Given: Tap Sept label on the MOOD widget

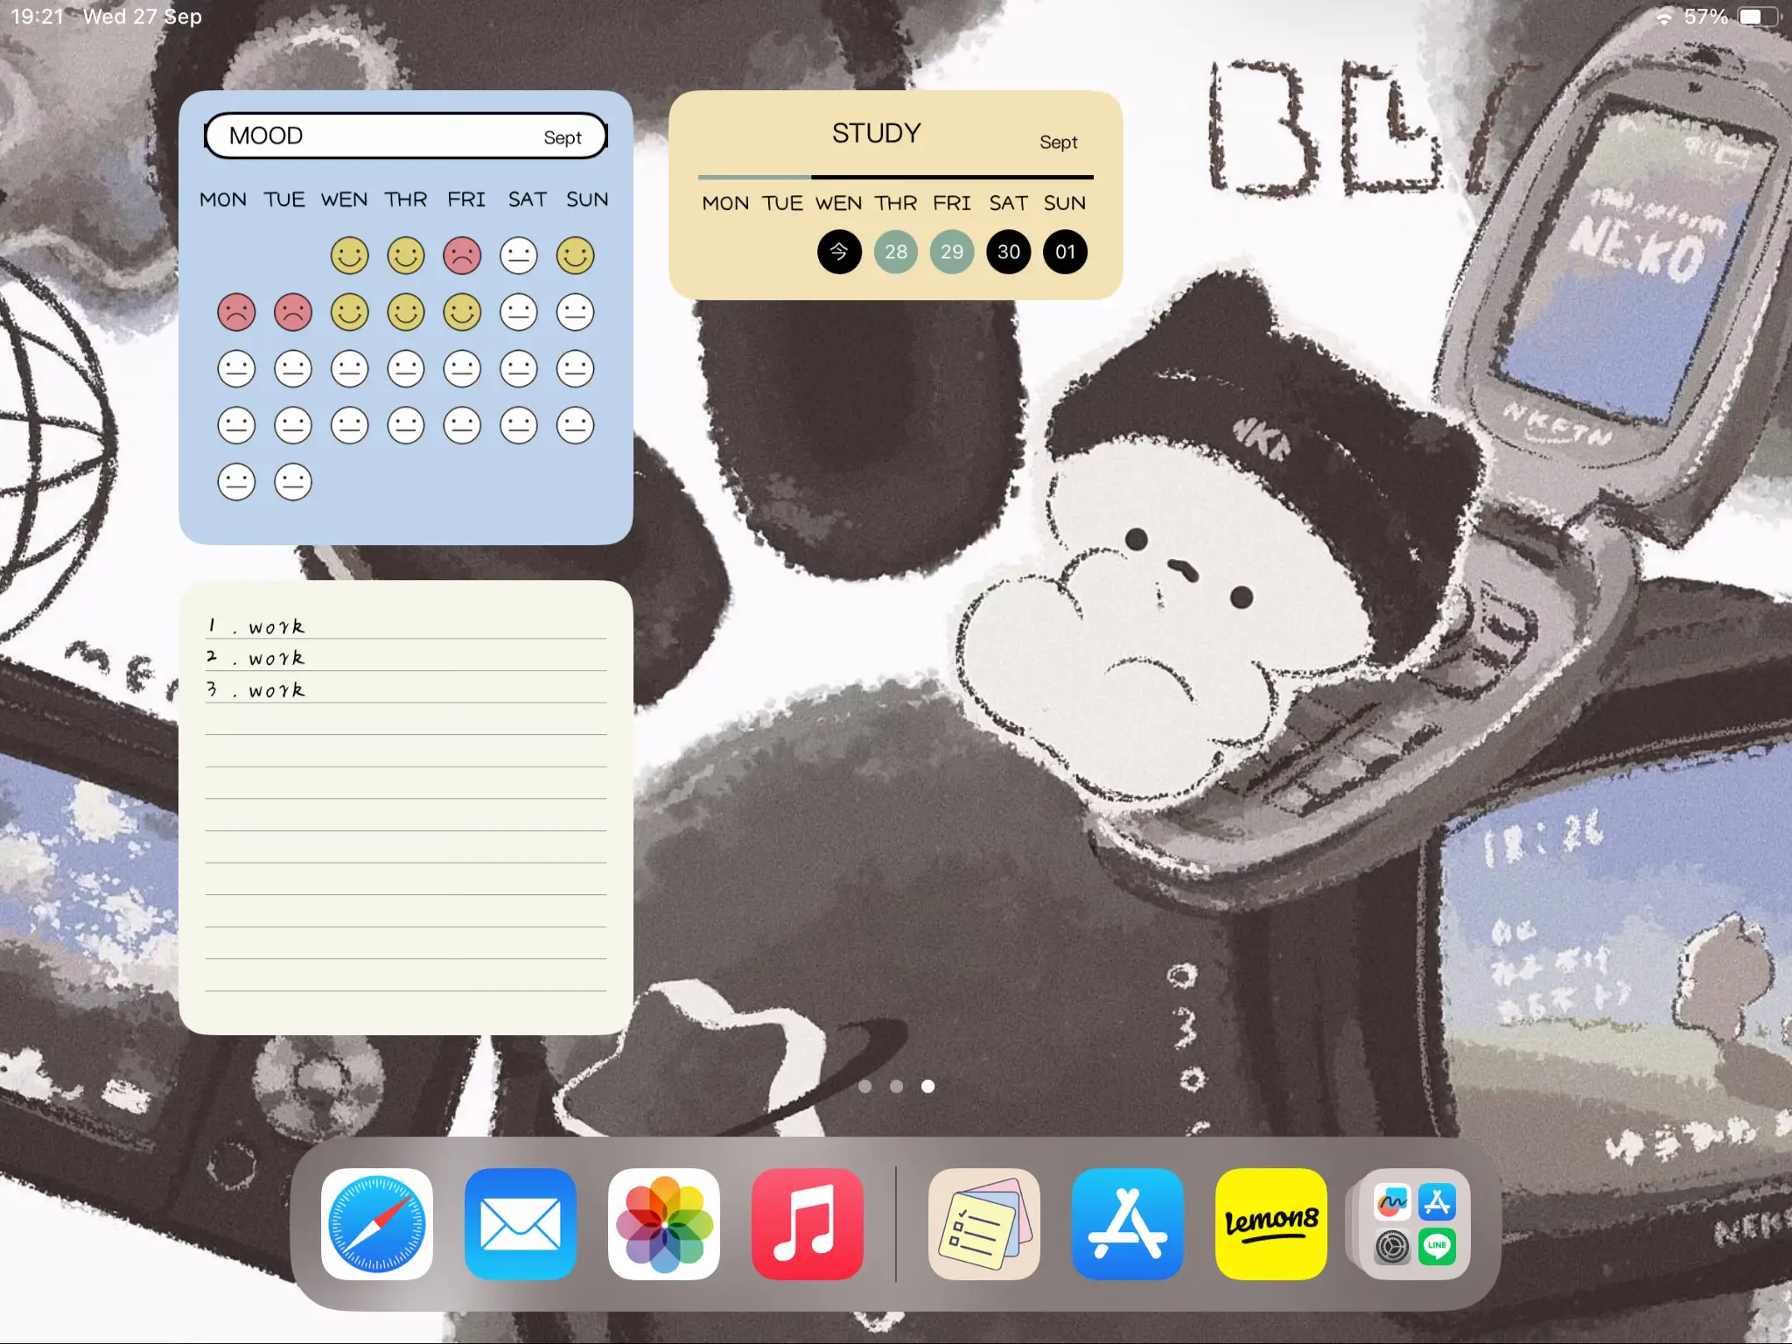Looking at the screenshot, I should click(563, 137).
